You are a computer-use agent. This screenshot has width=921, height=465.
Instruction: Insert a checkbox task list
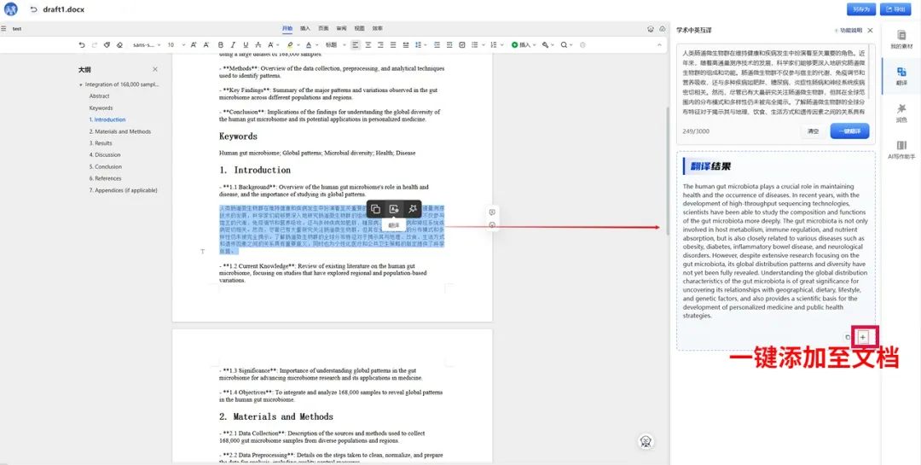pyautogui.click(x=461, y=44)
